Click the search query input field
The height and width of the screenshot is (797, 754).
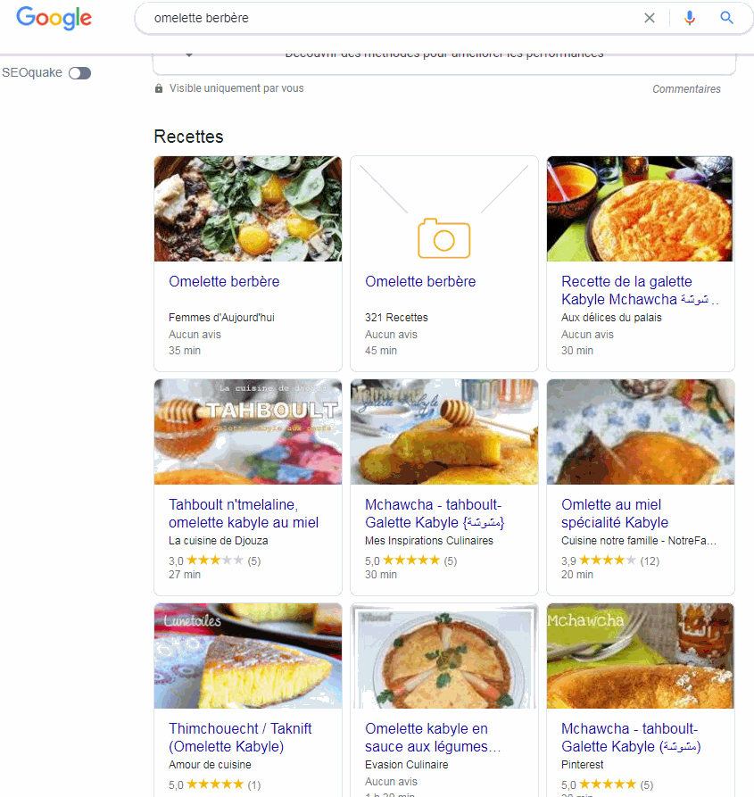[x=393, y=18]
